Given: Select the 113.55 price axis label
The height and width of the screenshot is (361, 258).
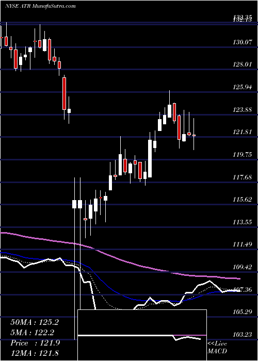Looking at the screenshot, I should click(x=242, y=222).
